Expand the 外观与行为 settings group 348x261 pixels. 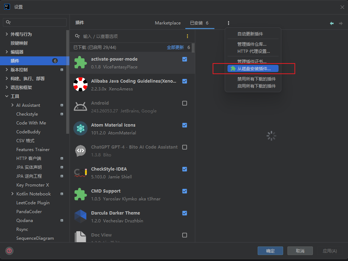(x=7, y=34)
